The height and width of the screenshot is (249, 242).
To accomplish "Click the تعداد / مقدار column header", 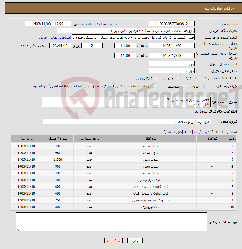I will pos(58,139).
